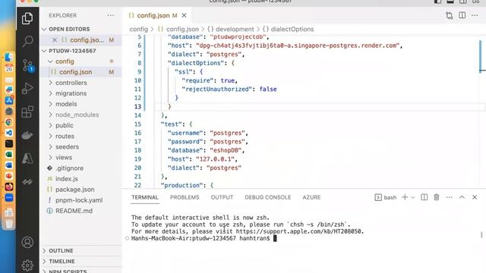Open the Azure view in activity bar

pos(27,158)
